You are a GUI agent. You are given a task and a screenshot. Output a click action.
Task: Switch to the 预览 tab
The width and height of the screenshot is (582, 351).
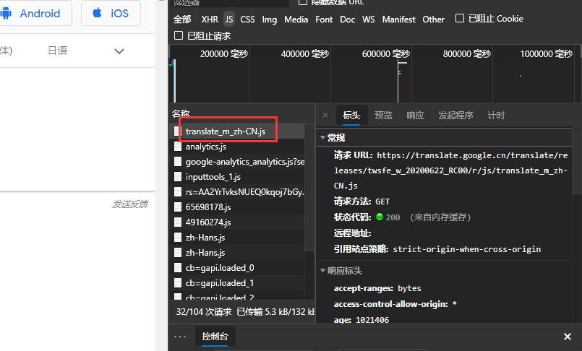coord(383,116)
